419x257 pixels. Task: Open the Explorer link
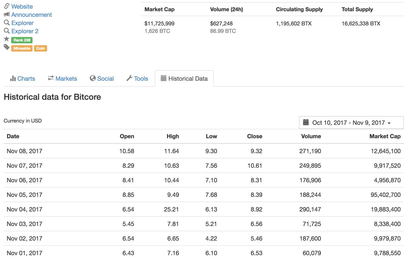point(22,23)
